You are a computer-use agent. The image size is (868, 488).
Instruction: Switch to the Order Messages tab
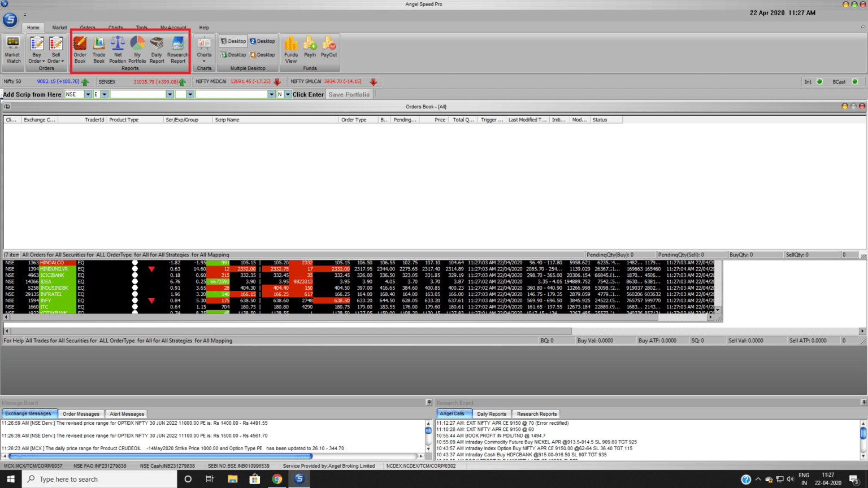81,413
